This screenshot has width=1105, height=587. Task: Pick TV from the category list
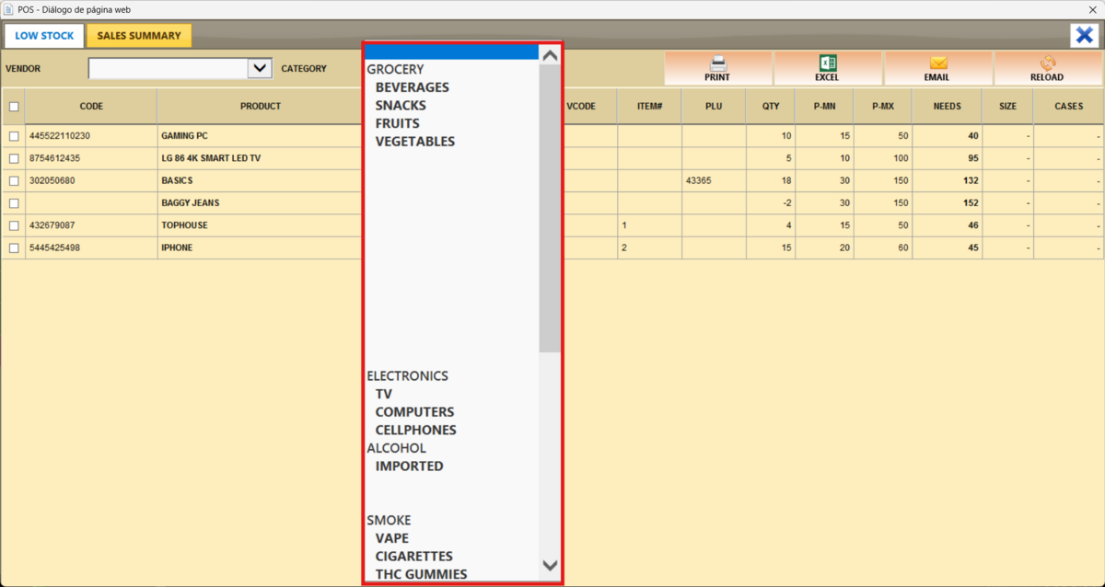point(384,394)
